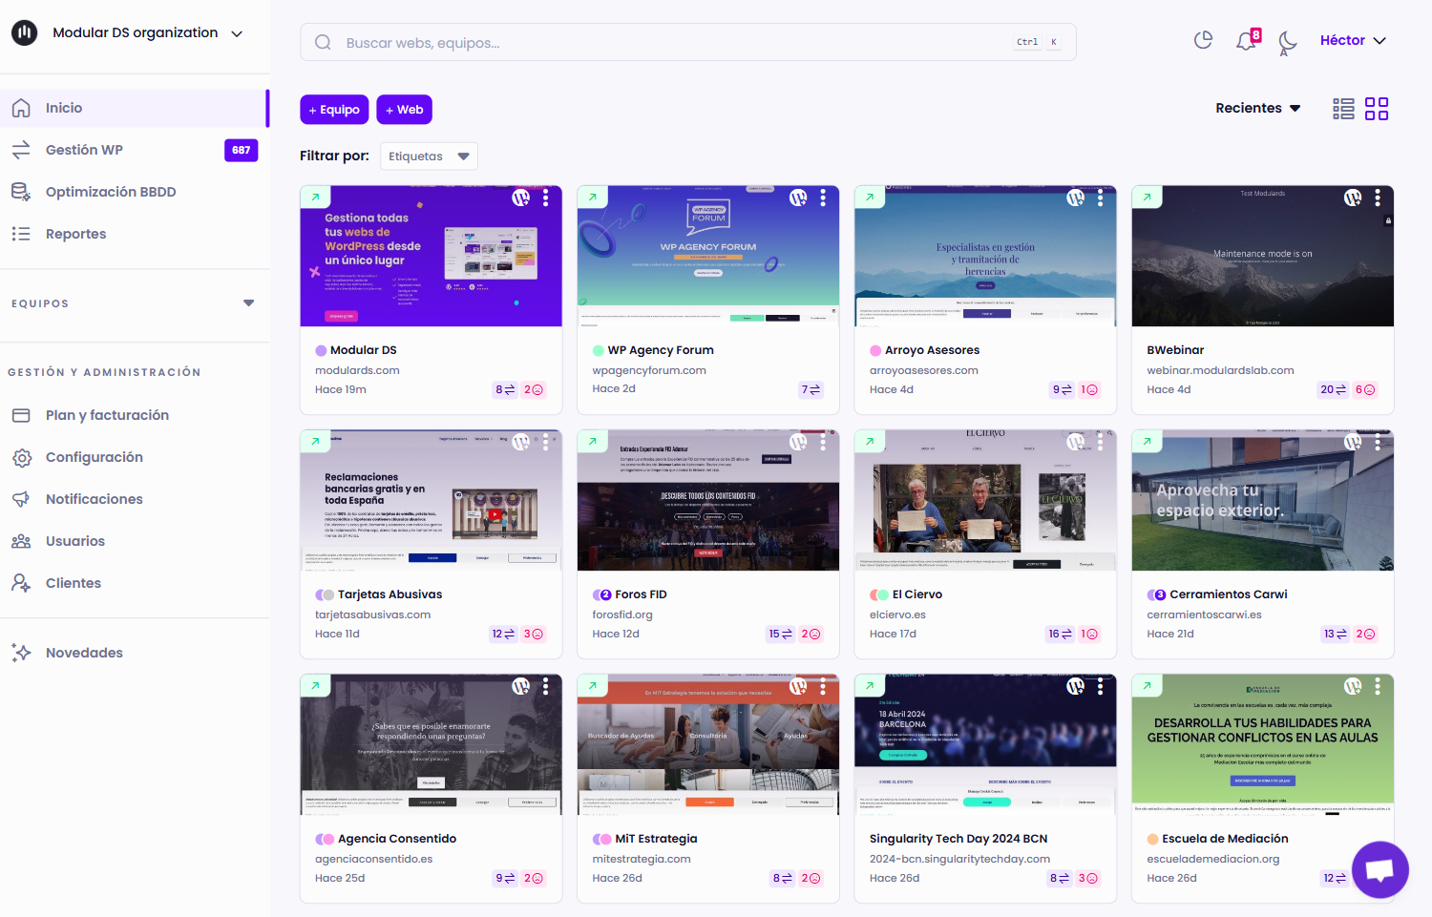Visit Arroyo Asesores site via arrow icon
This screenshot has height=917, width=1432.
pos(870,198)
